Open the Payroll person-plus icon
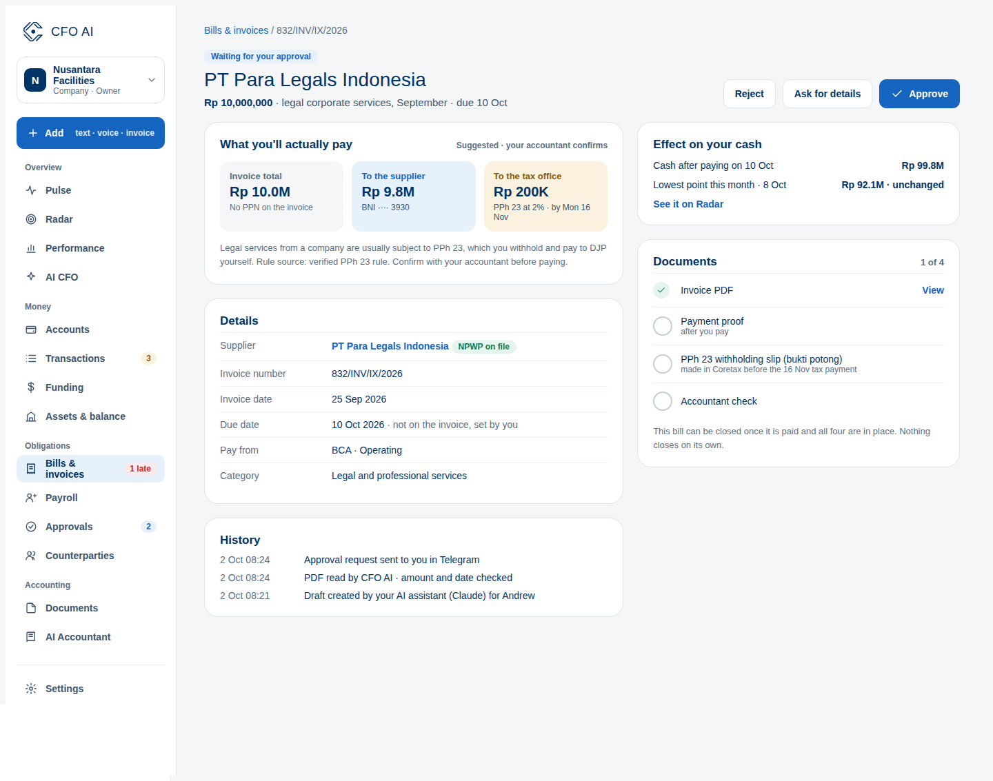This screenshot has height=781, width=993. coord(31,498)
